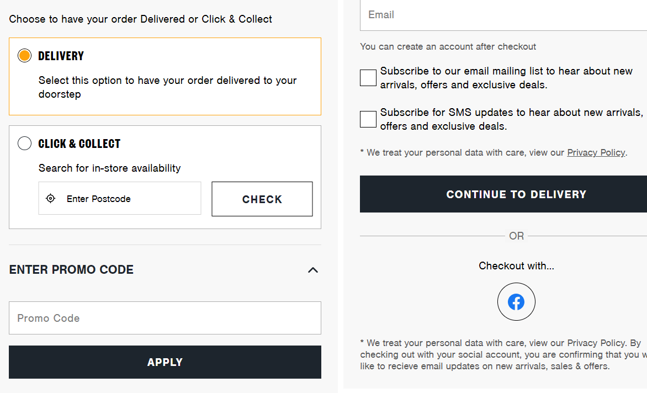Screen dimensions: 647x393
Task: Select the Click & Collect card area
Action: click(165, 177)
